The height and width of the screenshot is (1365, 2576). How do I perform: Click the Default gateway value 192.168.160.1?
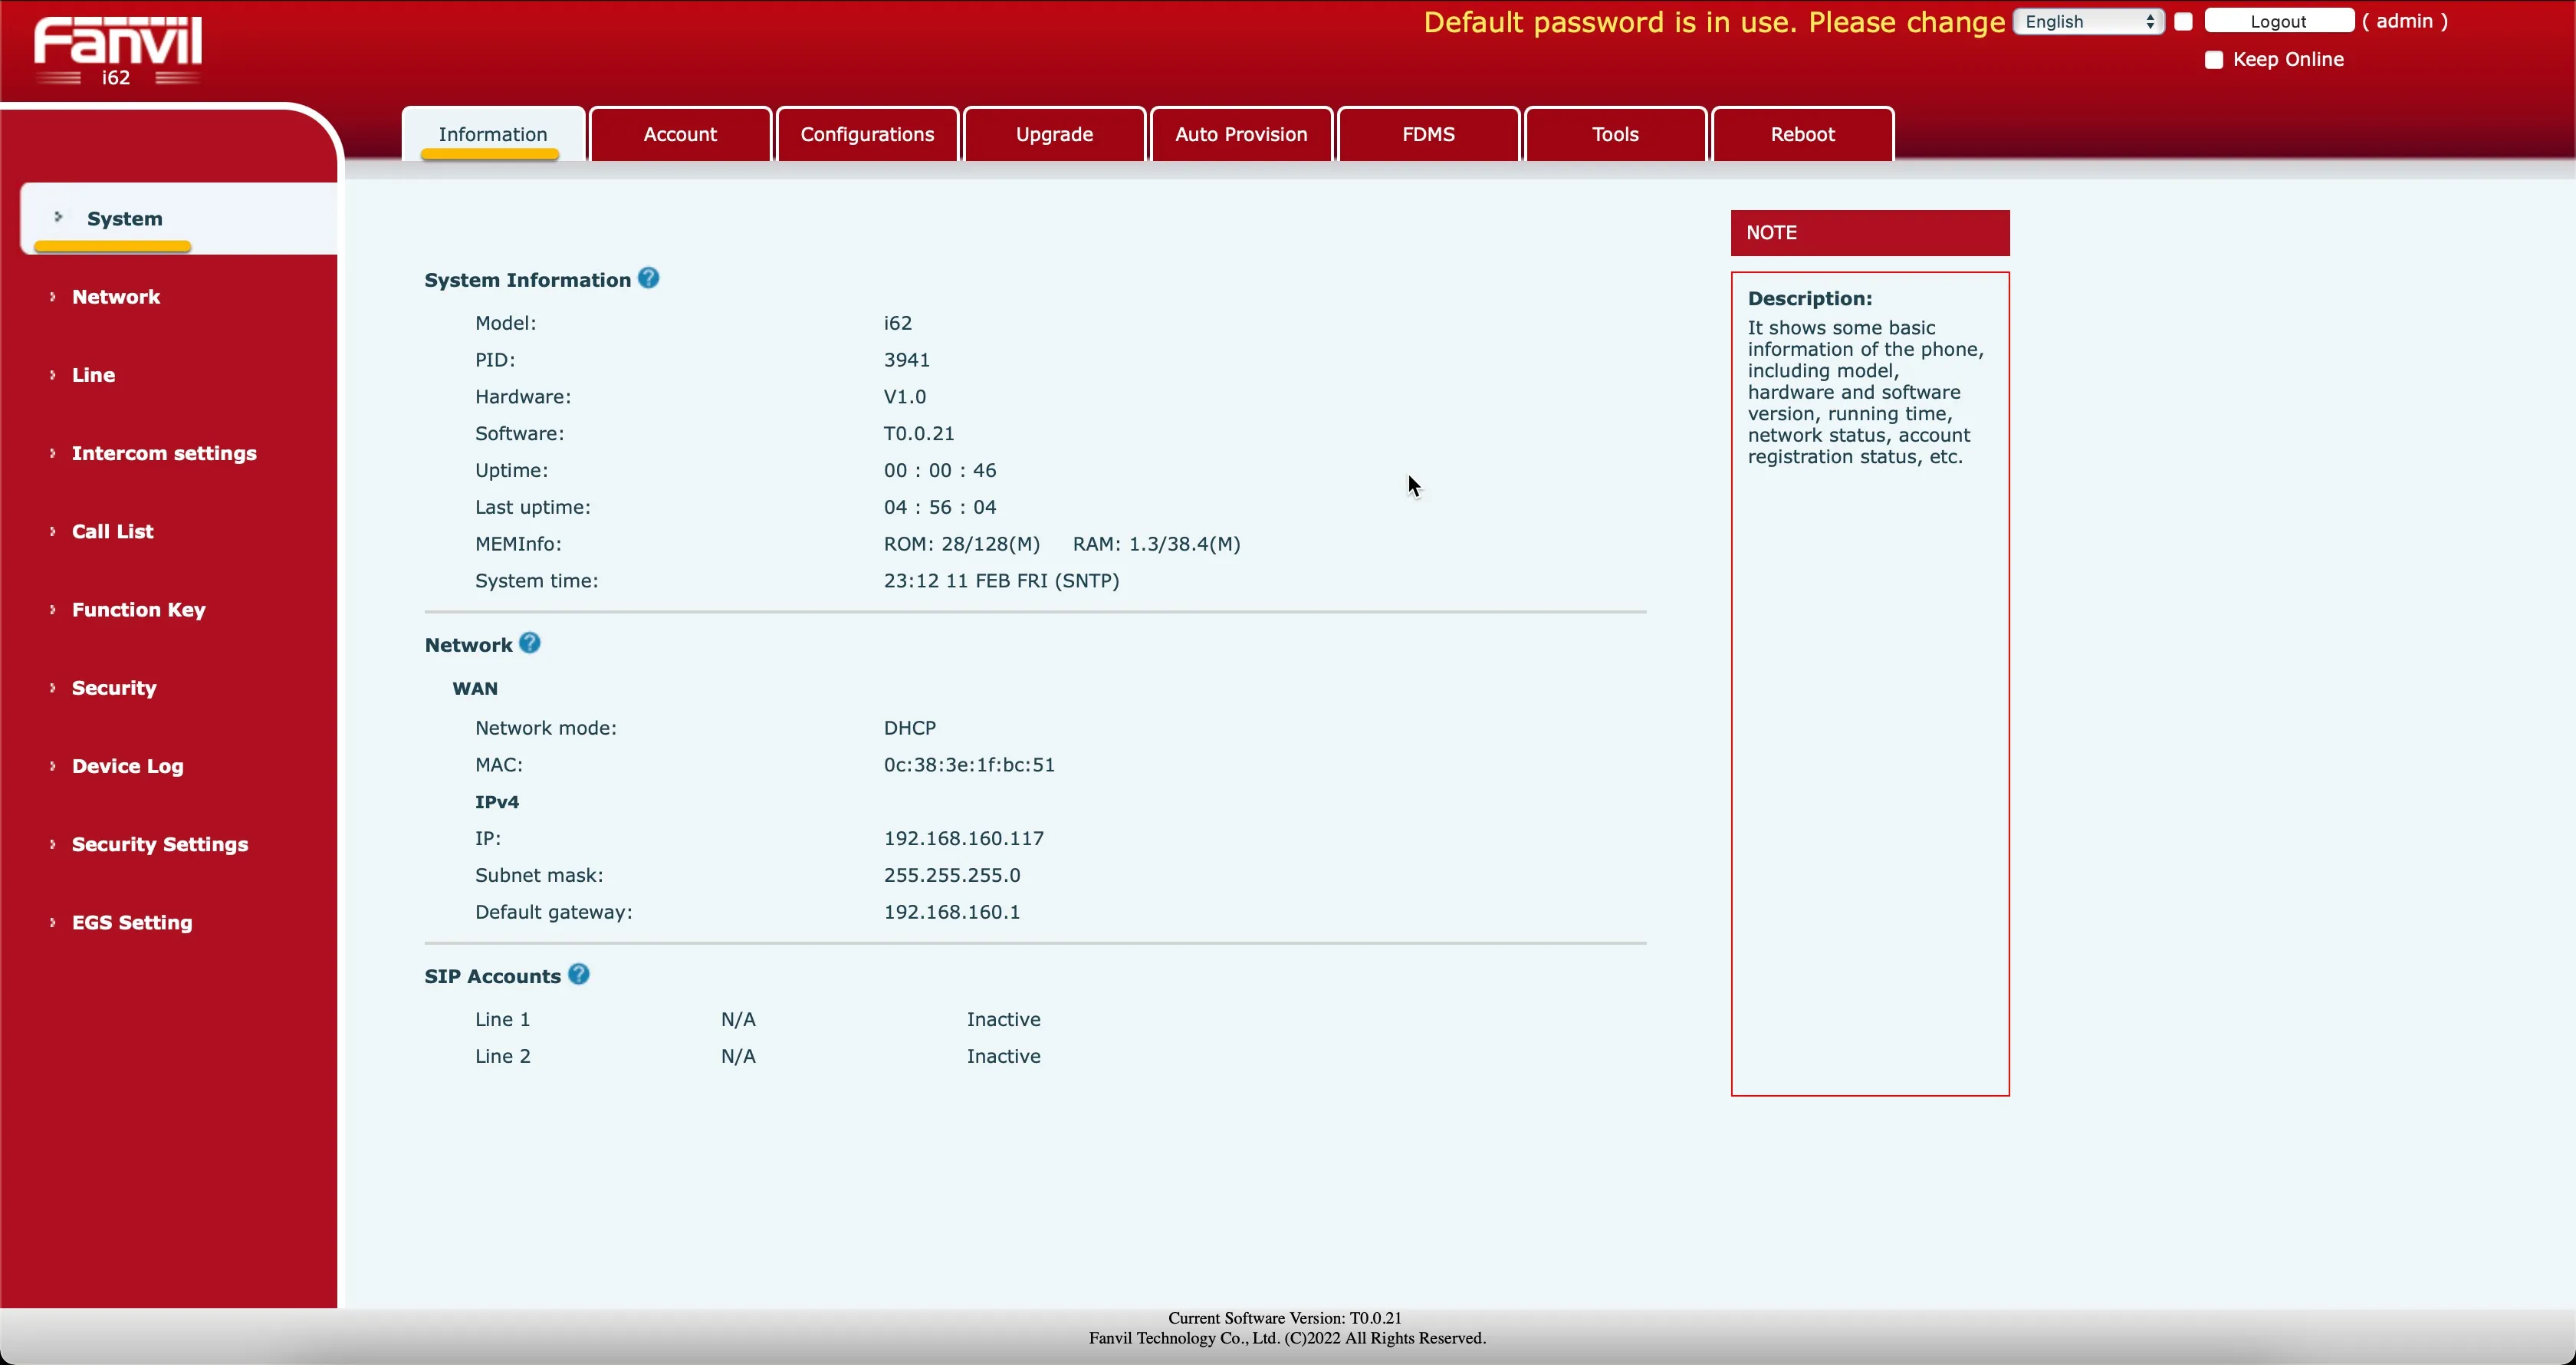pyautogui.click(x=951, y=912)
